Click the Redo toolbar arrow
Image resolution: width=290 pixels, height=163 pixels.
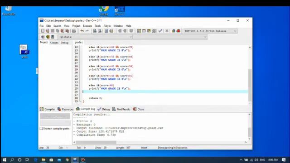[87, 31]
